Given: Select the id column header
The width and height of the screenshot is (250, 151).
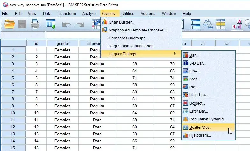Looking at the screenshot, I should tap(37, 43).
